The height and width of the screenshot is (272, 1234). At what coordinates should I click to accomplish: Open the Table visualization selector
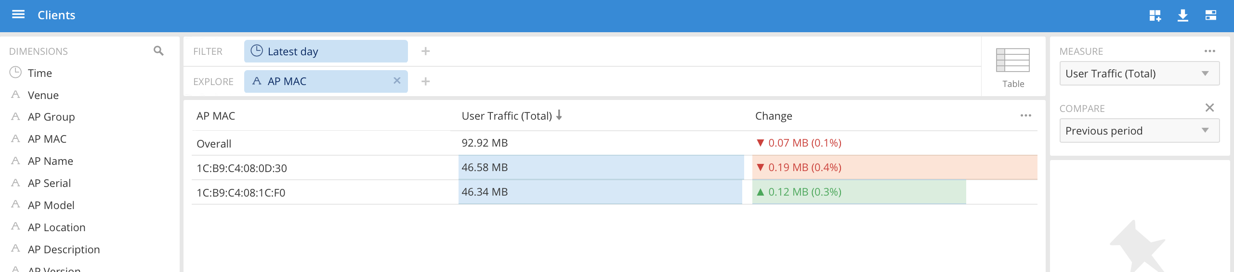1012,67
